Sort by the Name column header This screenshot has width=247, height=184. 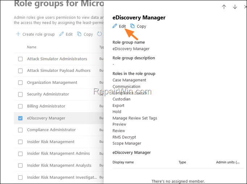click(32, 47)
